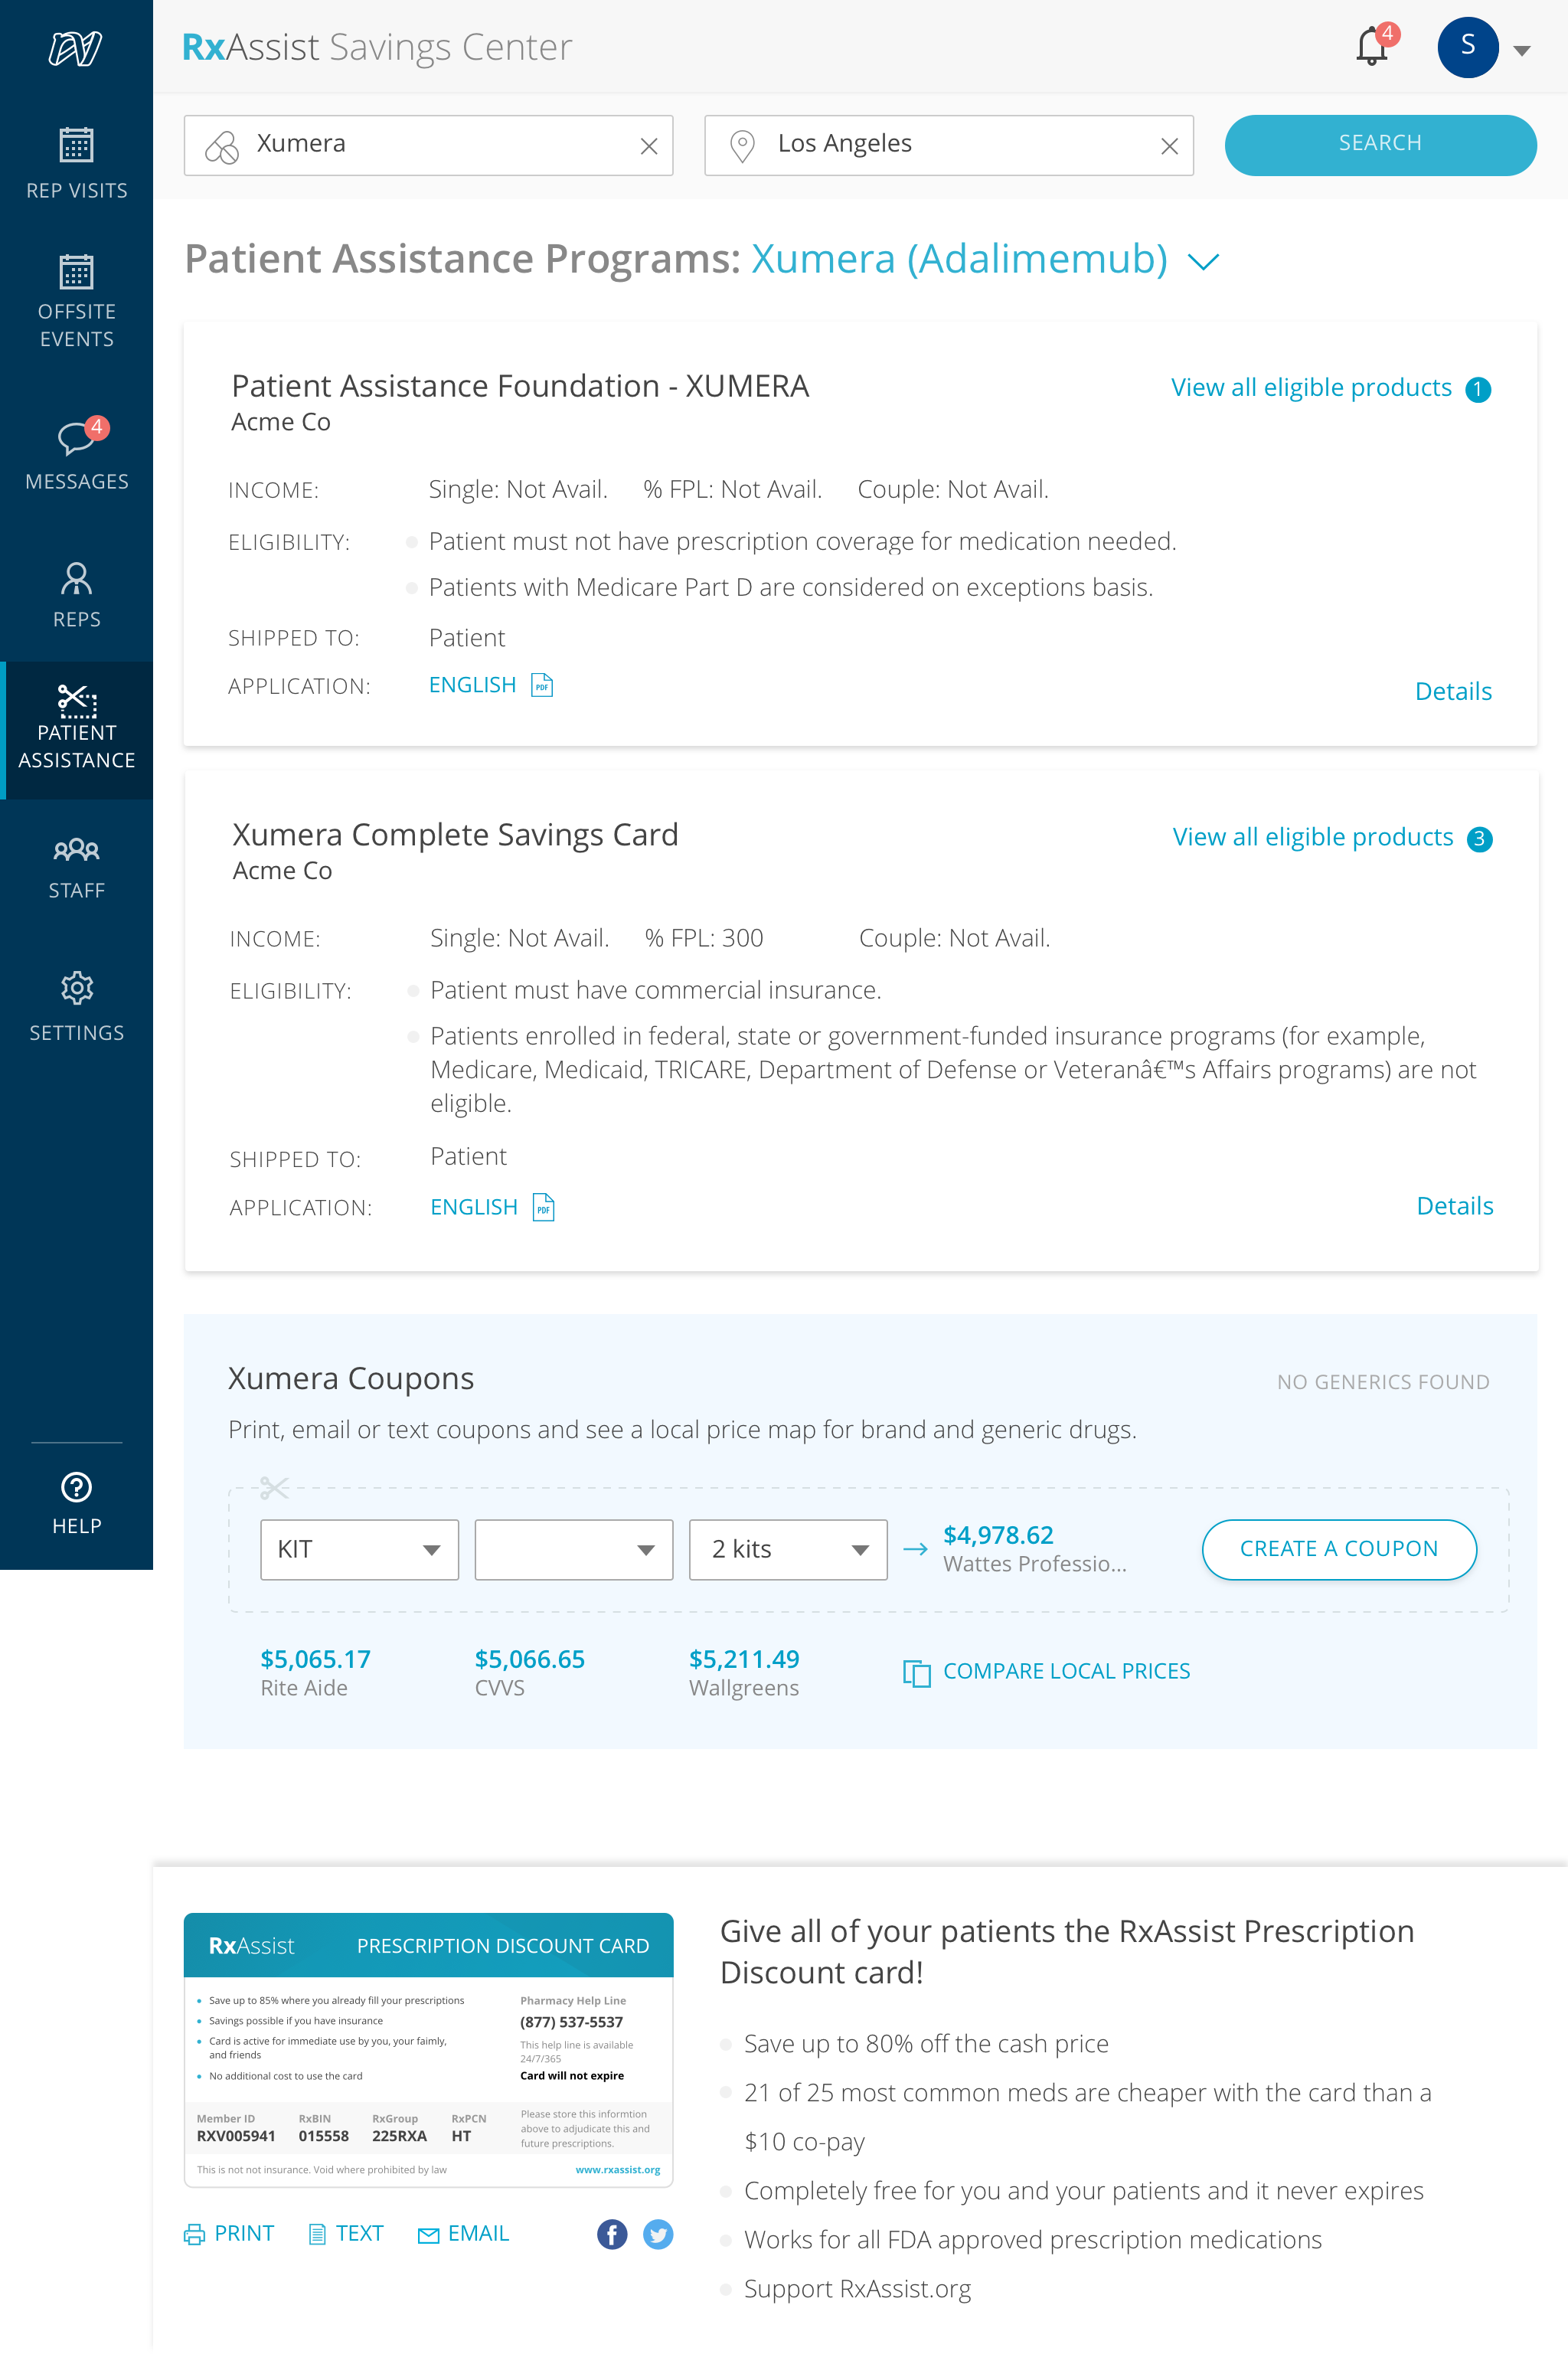1568x2354 pixels.
Task: Click CREATE A COUPON button
Action: tap(1338, 1549)
